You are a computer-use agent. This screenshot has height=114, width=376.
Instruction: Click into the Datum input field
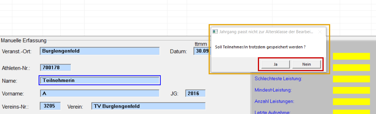202,51
